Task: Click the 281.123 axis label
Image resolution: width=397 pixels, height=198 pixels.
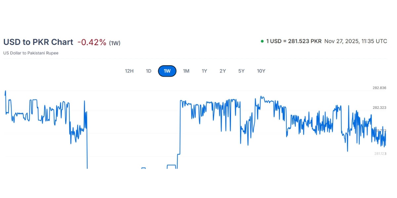Action: pyautogui.click(x=380, y=153)
